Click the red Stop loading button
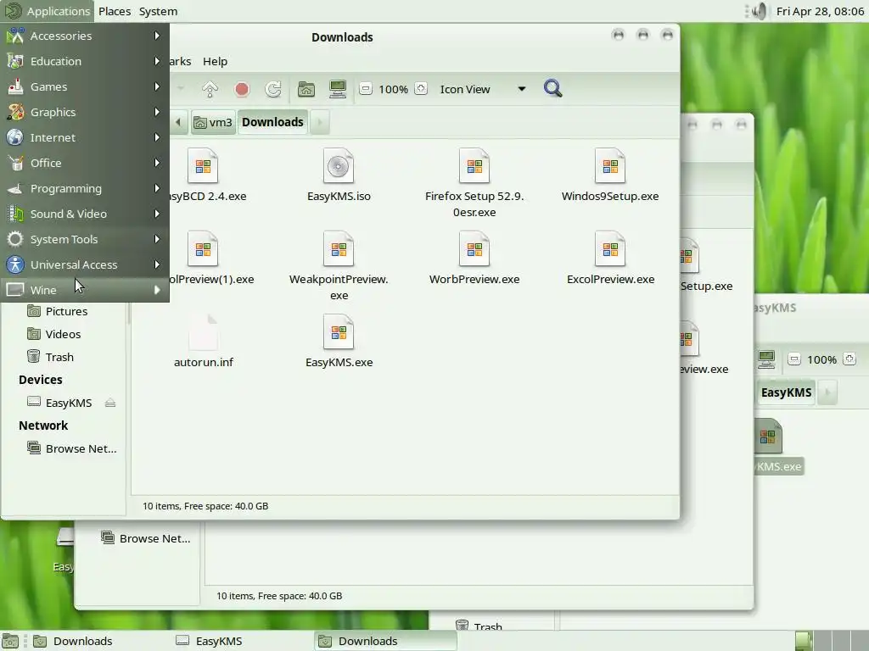The image size is (869, 651). pyautogui.click(x=242, y=89)
